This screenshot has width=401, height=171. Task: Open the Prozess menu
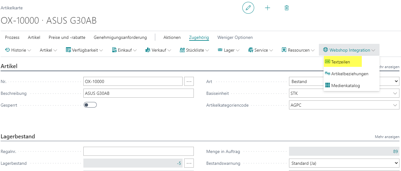click(12, 37)
